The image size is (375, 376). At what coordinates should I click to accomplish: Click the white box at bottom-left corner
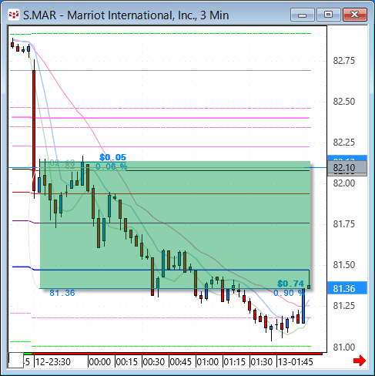16,361
